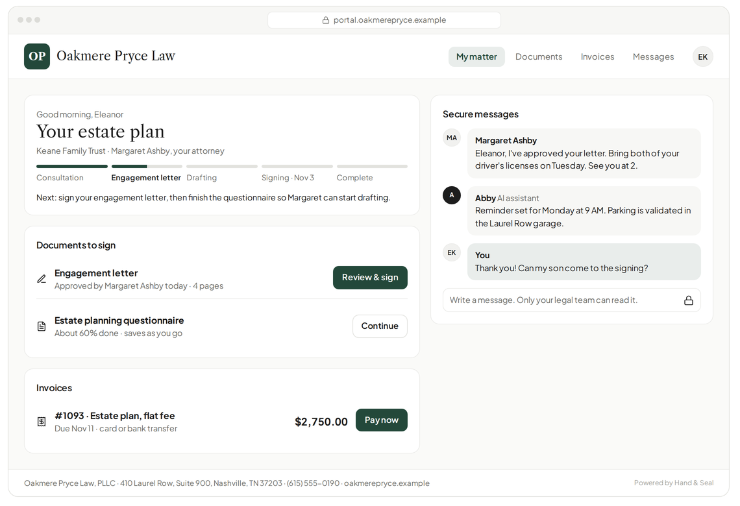This screenshot has height=506, width=740.
Task: Click the Estate planning questionnaire title
Action: point(119,320)
